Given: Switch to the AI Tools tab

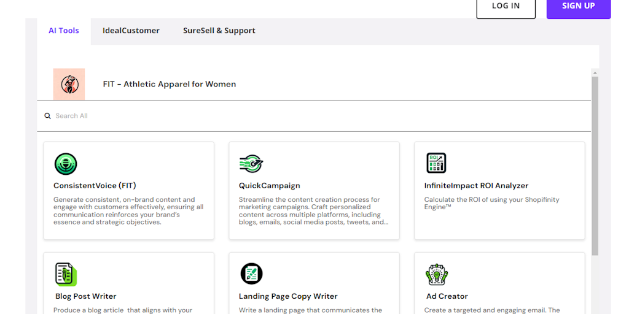Looking at the screenshot, I should 64,31.
